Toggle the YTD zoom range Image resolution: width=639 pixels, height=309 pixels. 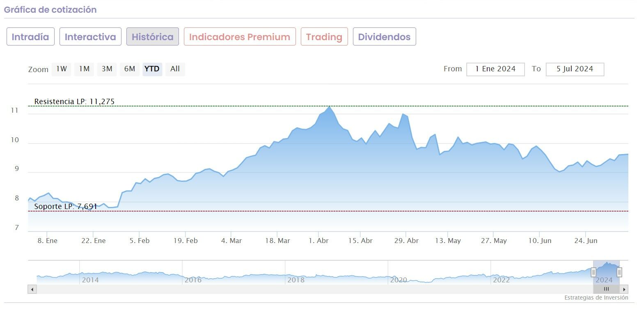[x=152, y=69]
